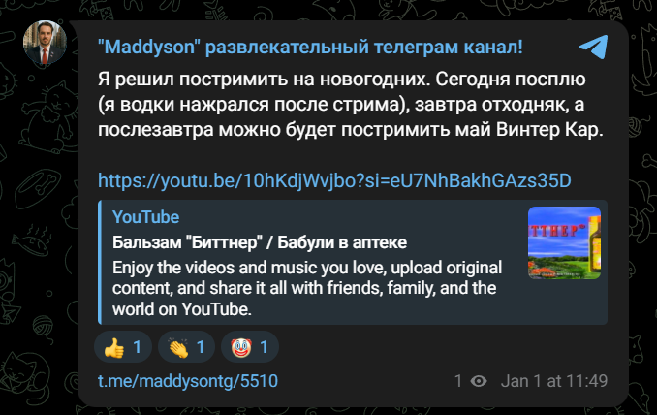The width and height of the screenshot is (657, 415).
Task: Open the channel avatar photo
Action: pos(45,43)
